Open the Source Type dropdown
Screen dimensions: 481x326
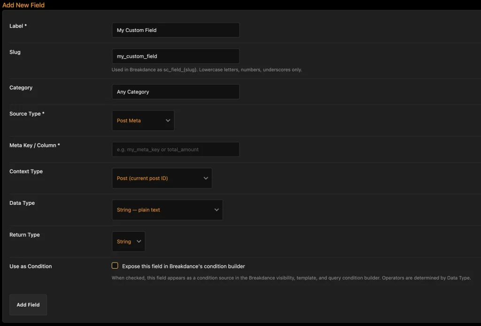pyautogui.click(x=143, y=121)
